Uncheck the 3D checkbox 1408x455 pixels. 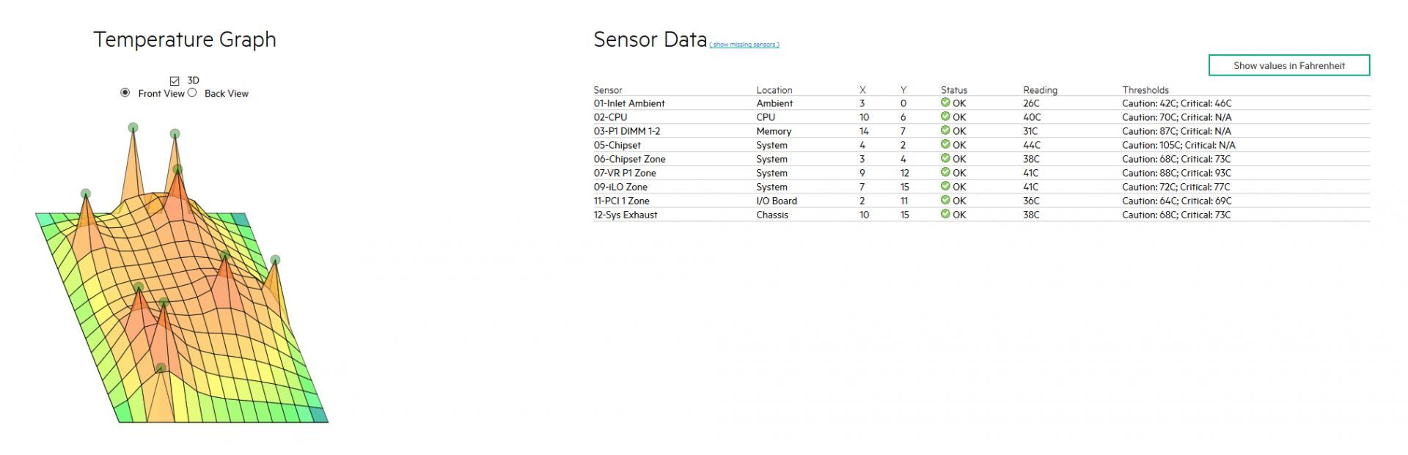click(x=175, y=81)
